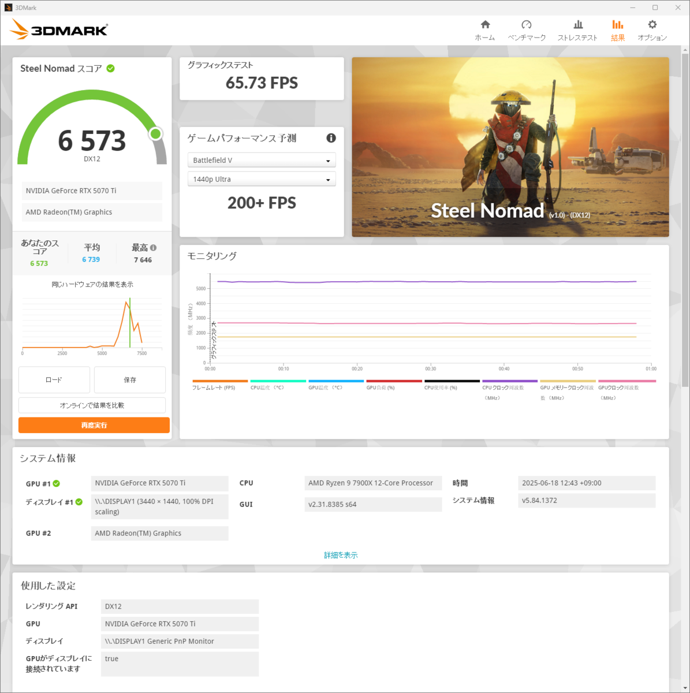Screen dimensions: 690x693
Task: Click the green check next to ディスプレイ #1
Action: coord(79,502)
